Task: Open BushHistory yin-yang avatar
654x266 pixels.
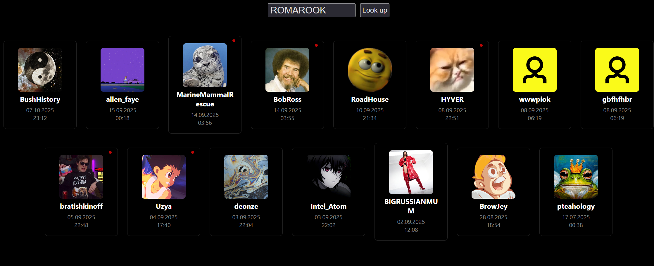Action: click(40, 70)
